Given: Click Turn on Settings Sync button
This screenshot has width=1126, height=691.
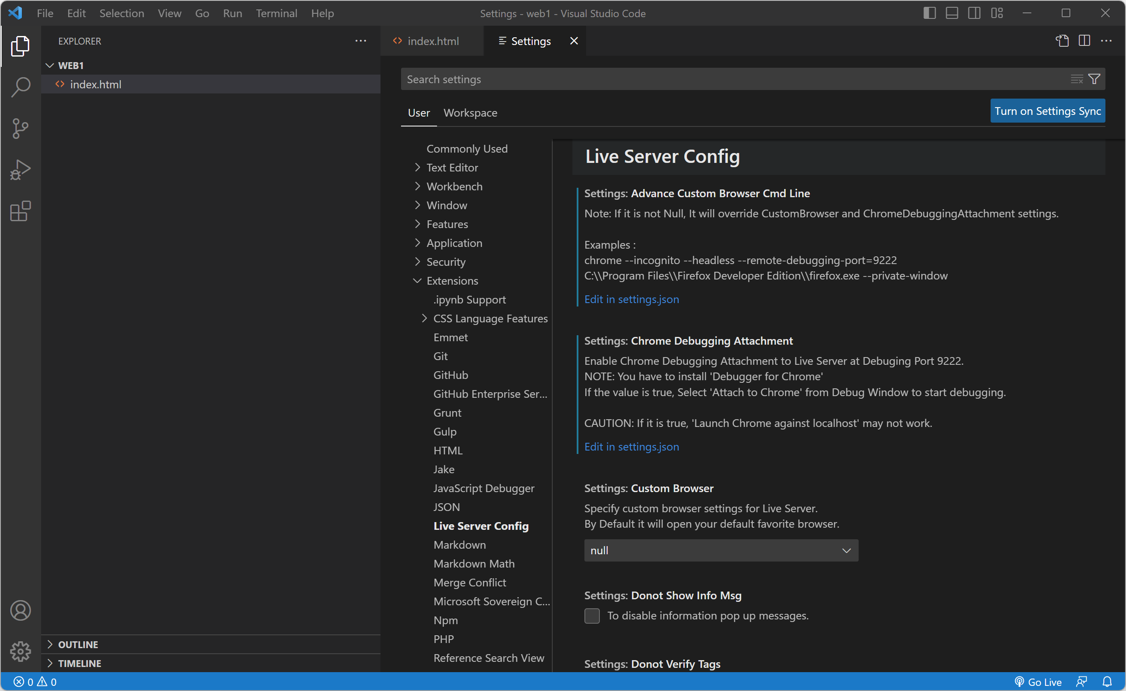Looking at the screenshot, I should tap(1047, 111).
